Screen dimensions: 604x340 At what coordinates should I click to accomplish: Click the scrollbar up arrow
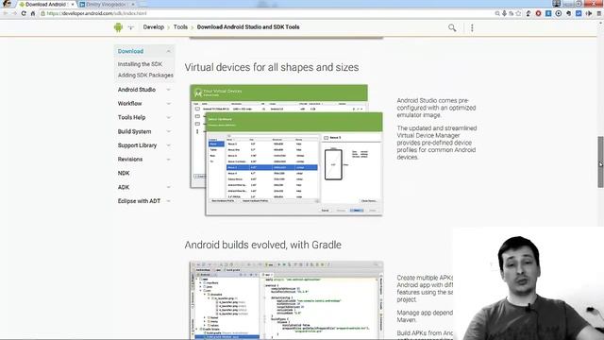[x=600, y=23]
